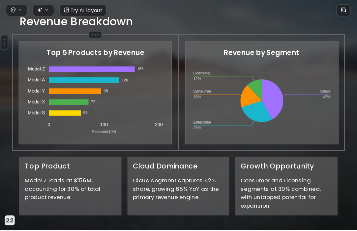Click the 'Model Z leads at $156M' paragraph
The height and width of the screenshot is (231, 357).
pyautogui.click(x=62, y=189)
